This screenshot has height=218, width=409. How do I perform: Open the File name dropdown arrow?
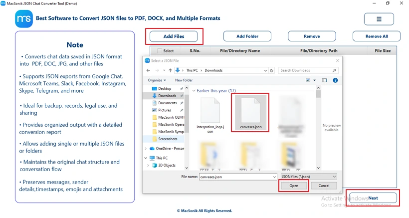click(x=274, y=177)
